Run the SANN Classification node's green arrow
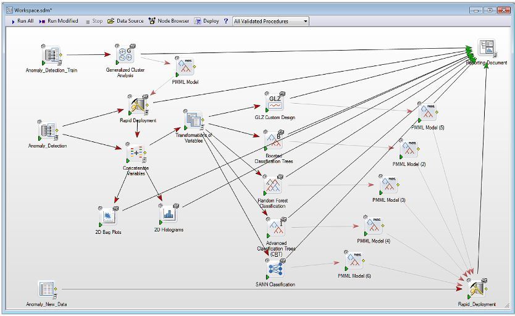Screen dimensions: 515x316 point(267,277)
